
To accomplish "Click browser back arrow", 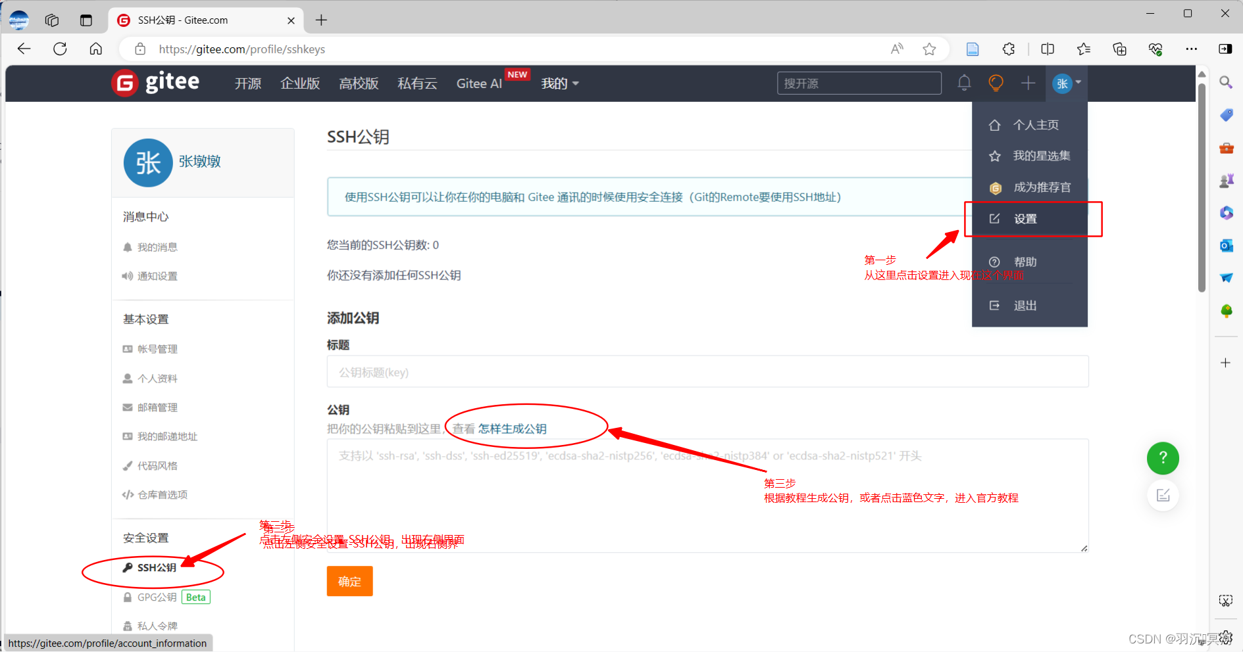I will pos(24,49).
